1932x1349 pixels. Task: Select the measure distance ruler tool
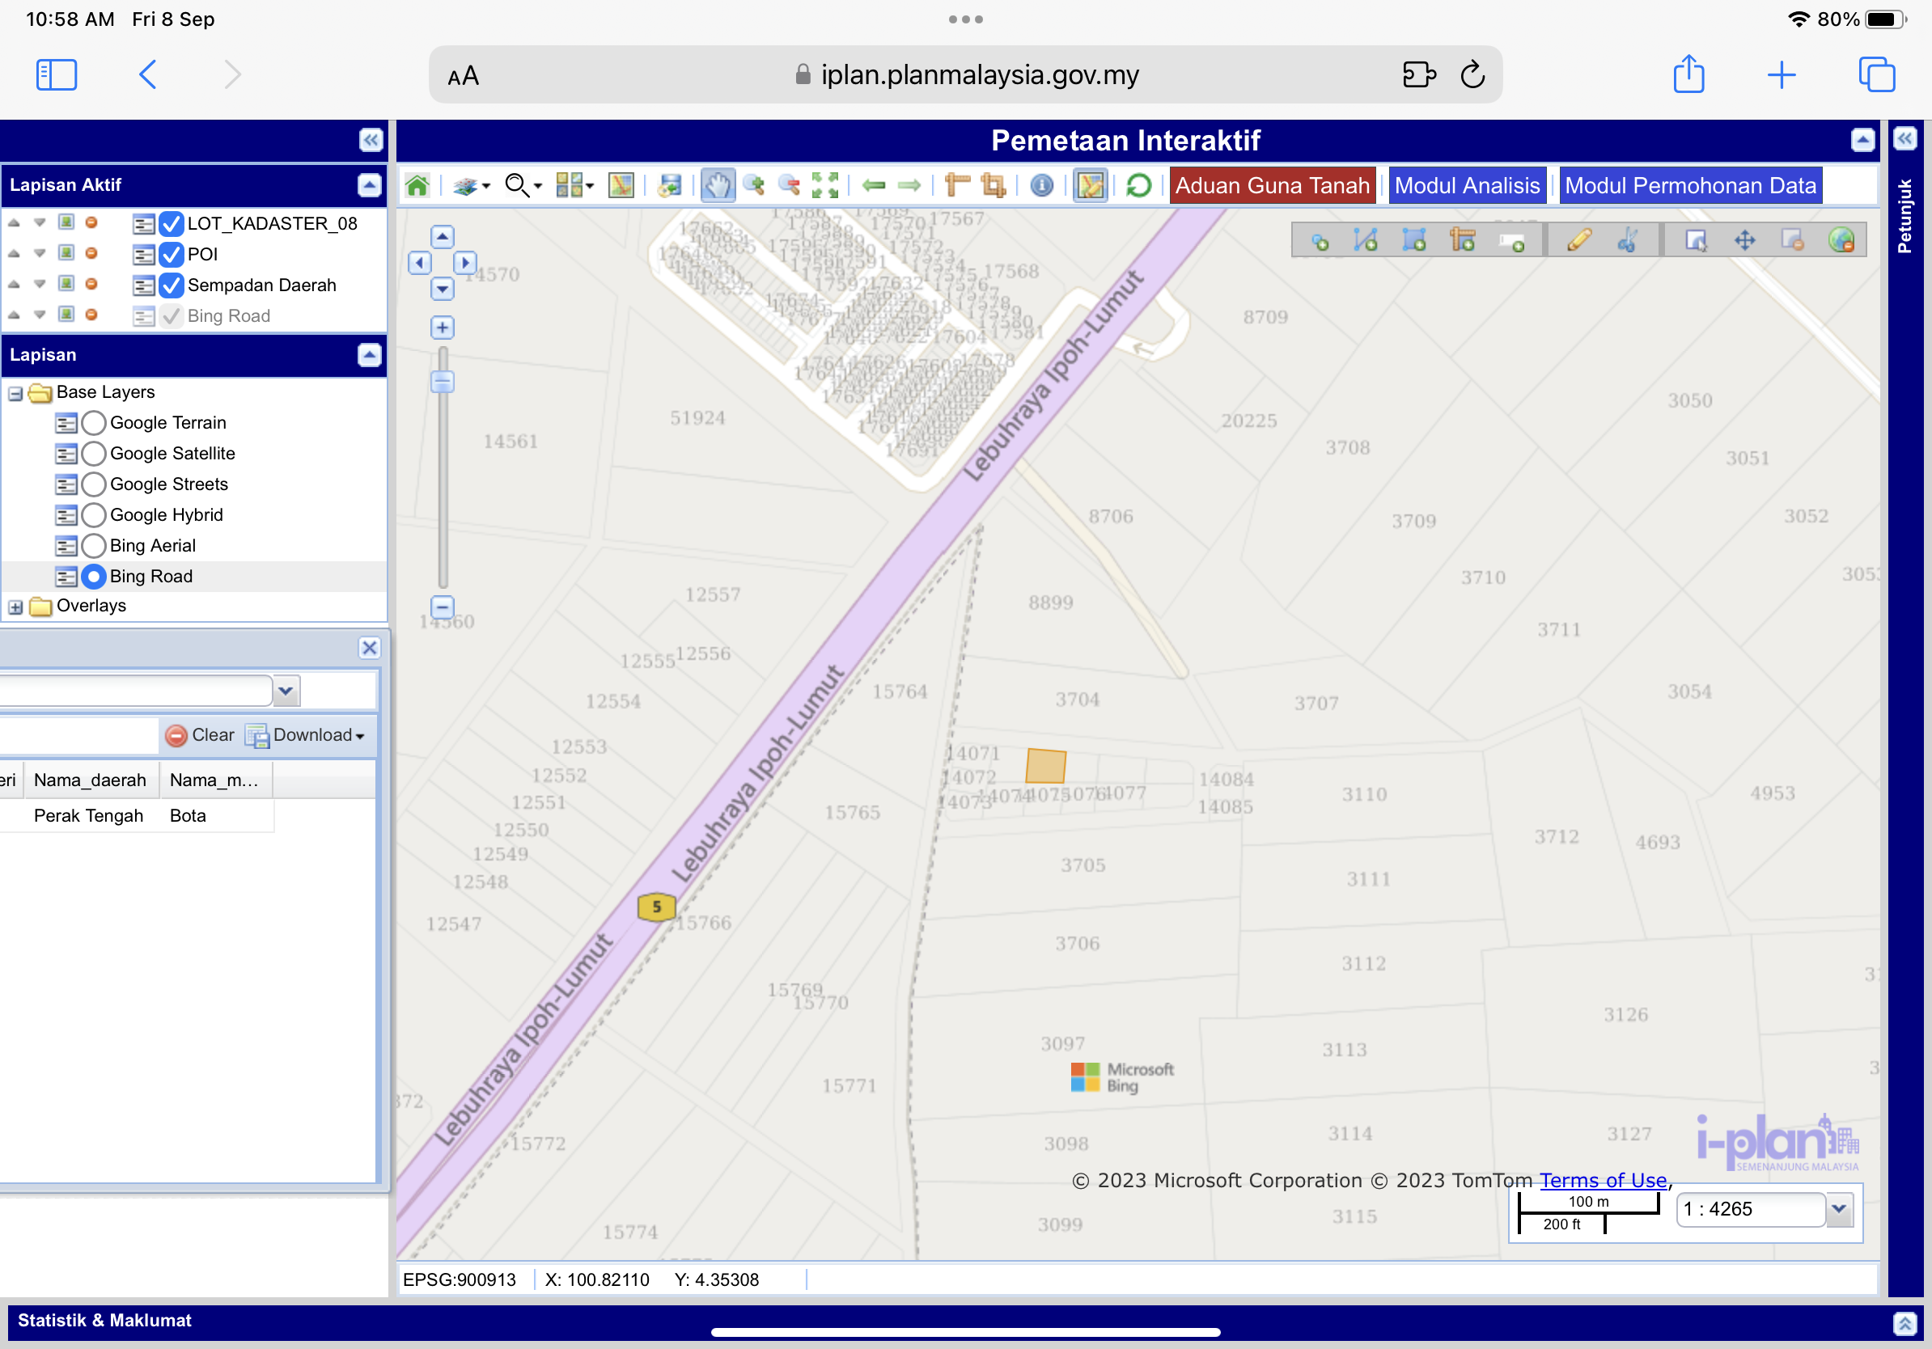point(958,185)
